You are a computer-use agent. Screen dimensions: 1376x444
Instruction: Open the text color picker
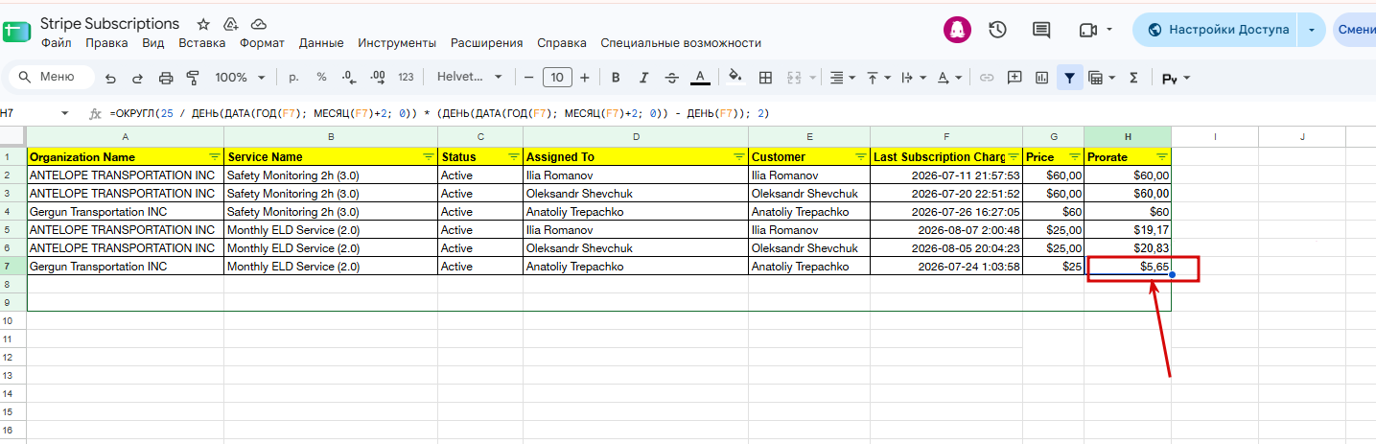pos(700,78)
